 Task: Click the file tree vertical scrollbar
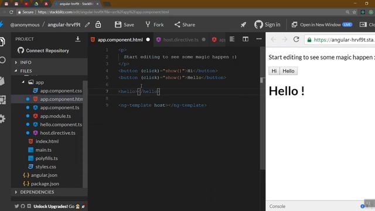[x=85, y=134]
